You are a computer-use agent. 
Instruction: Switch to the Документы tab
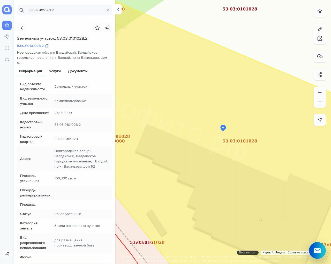click(x=78, y=71)
